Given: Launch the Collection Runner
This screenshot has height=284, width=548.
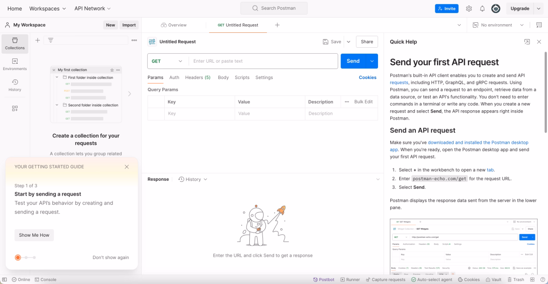Looking at the screenshot, I should click(x=350, y=279).
